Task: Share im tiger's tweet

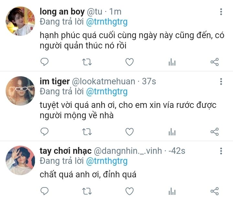Action: 215,132
